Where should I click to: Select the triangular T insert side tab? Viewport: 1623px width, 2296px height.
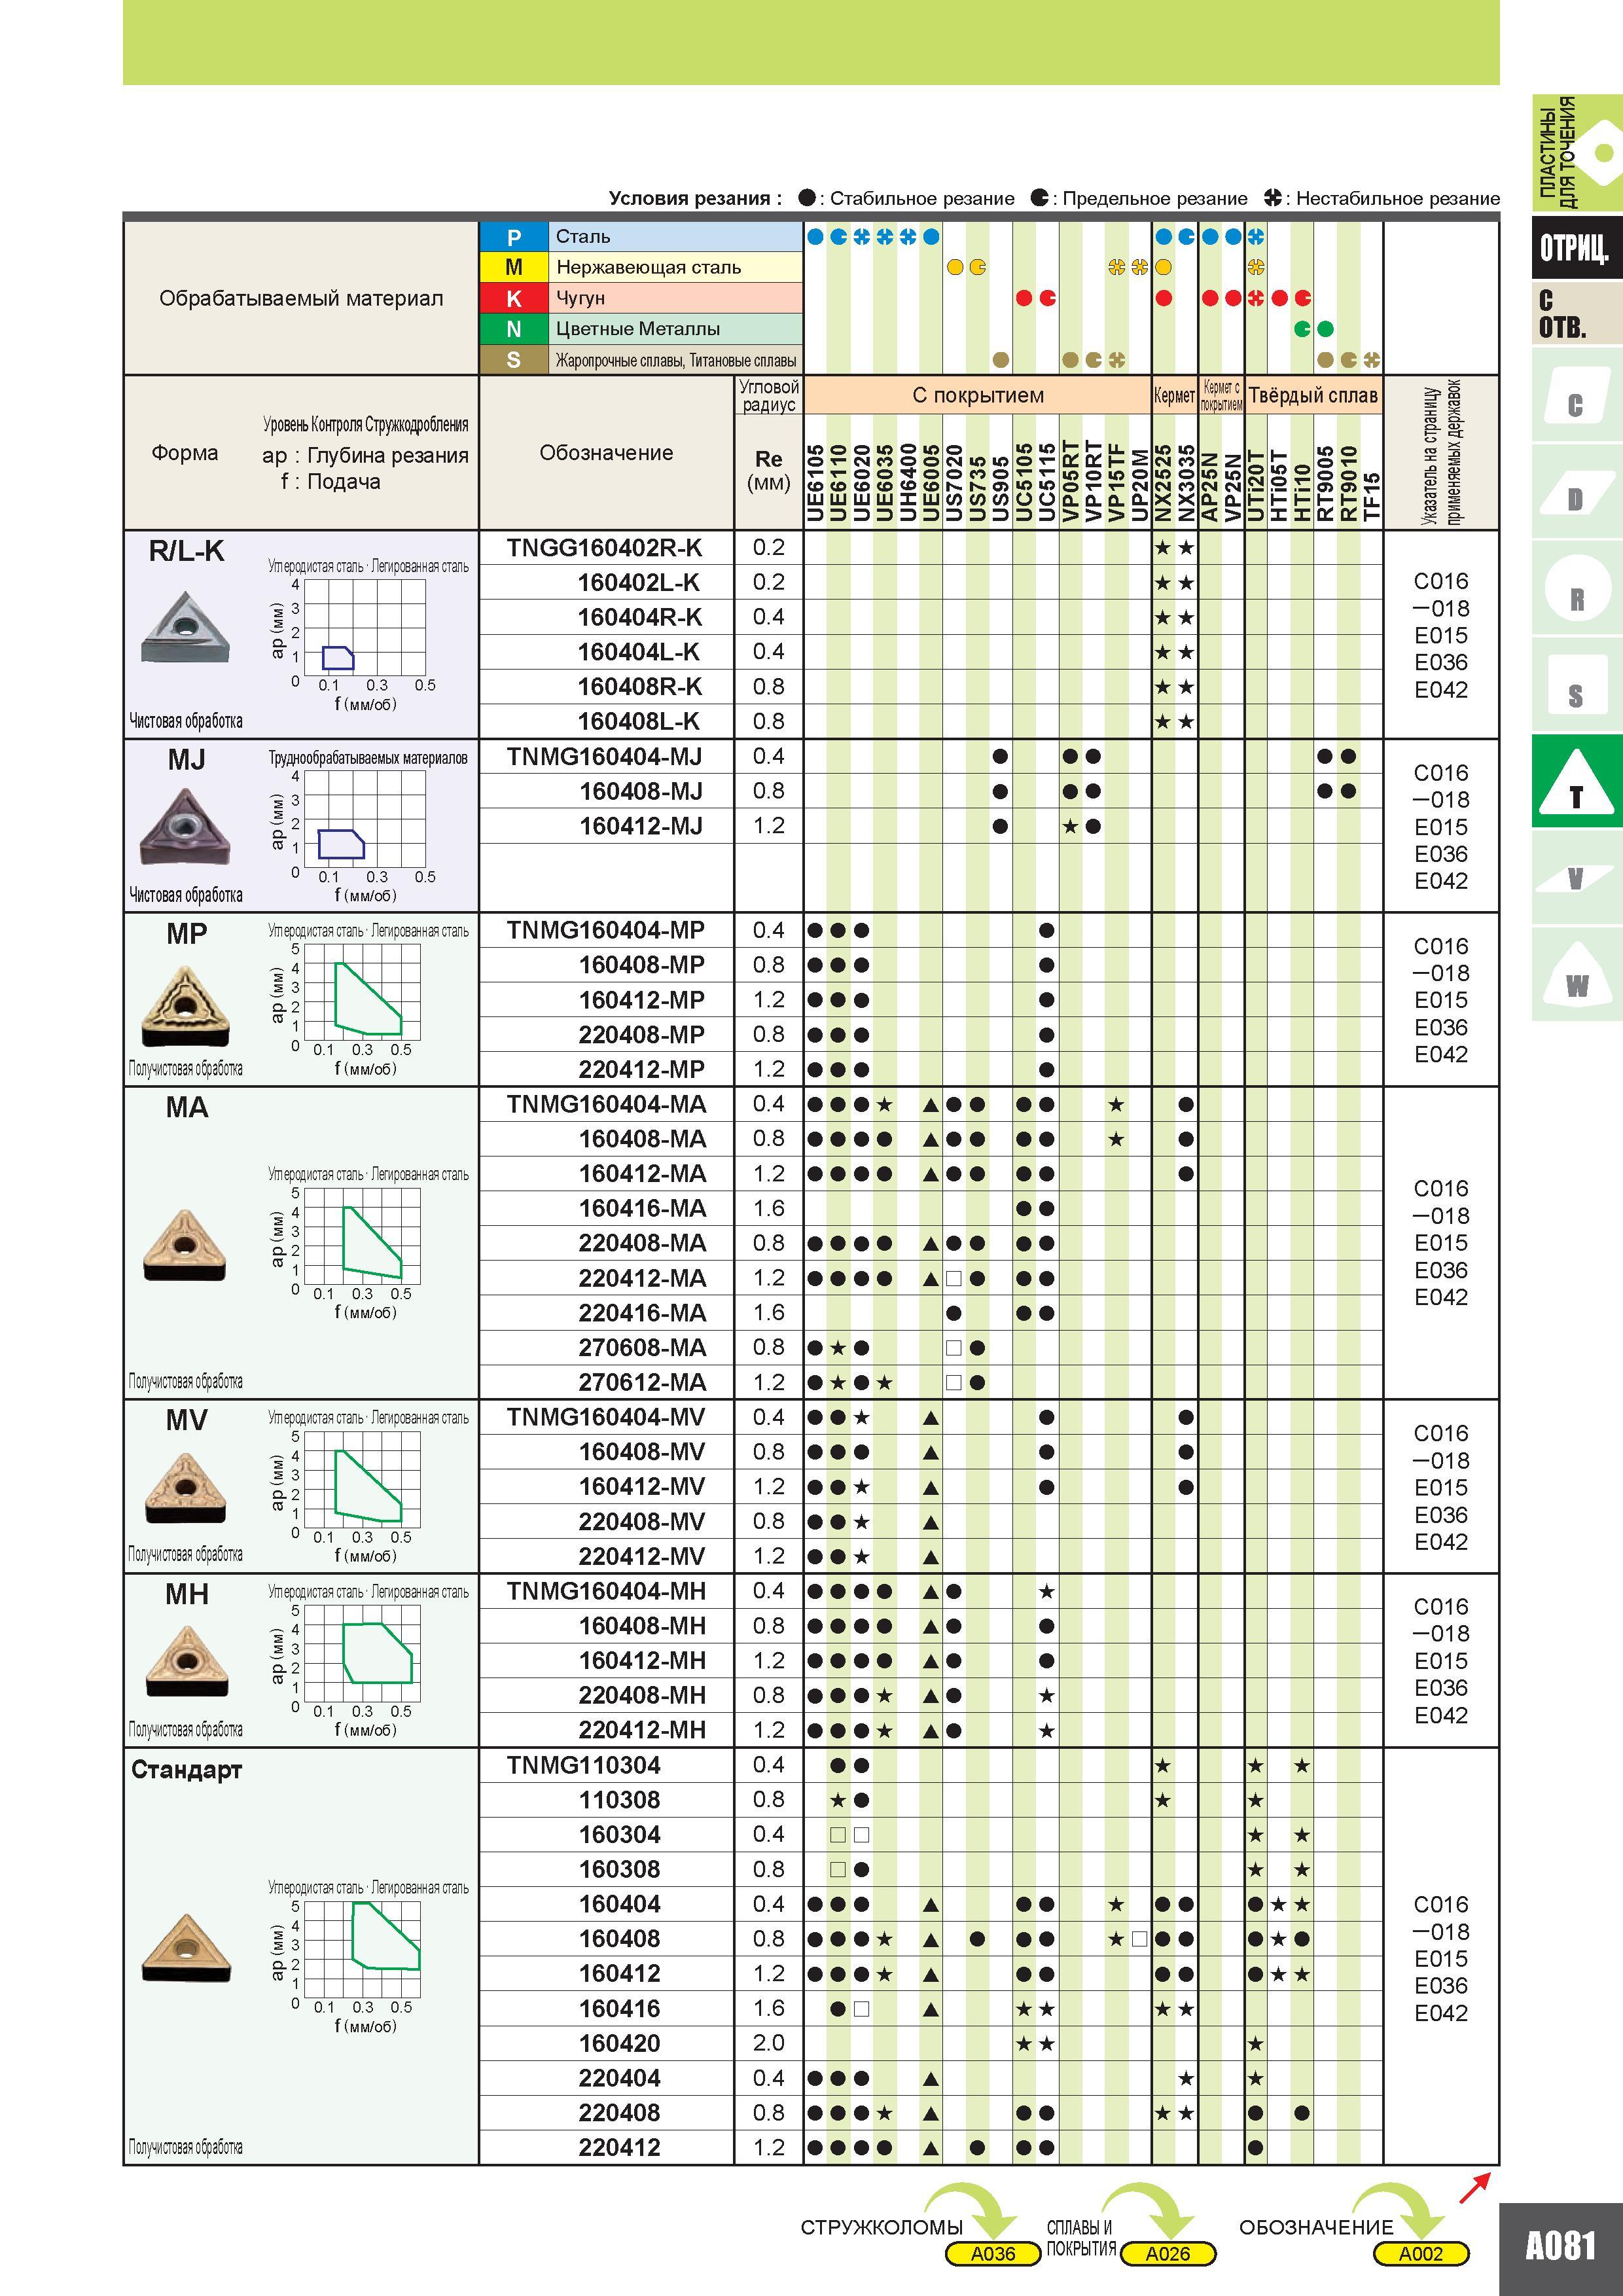tap(1576, 782)
